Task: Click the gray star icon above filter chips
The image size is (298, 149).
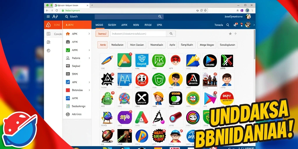Action: coord(230,34)
